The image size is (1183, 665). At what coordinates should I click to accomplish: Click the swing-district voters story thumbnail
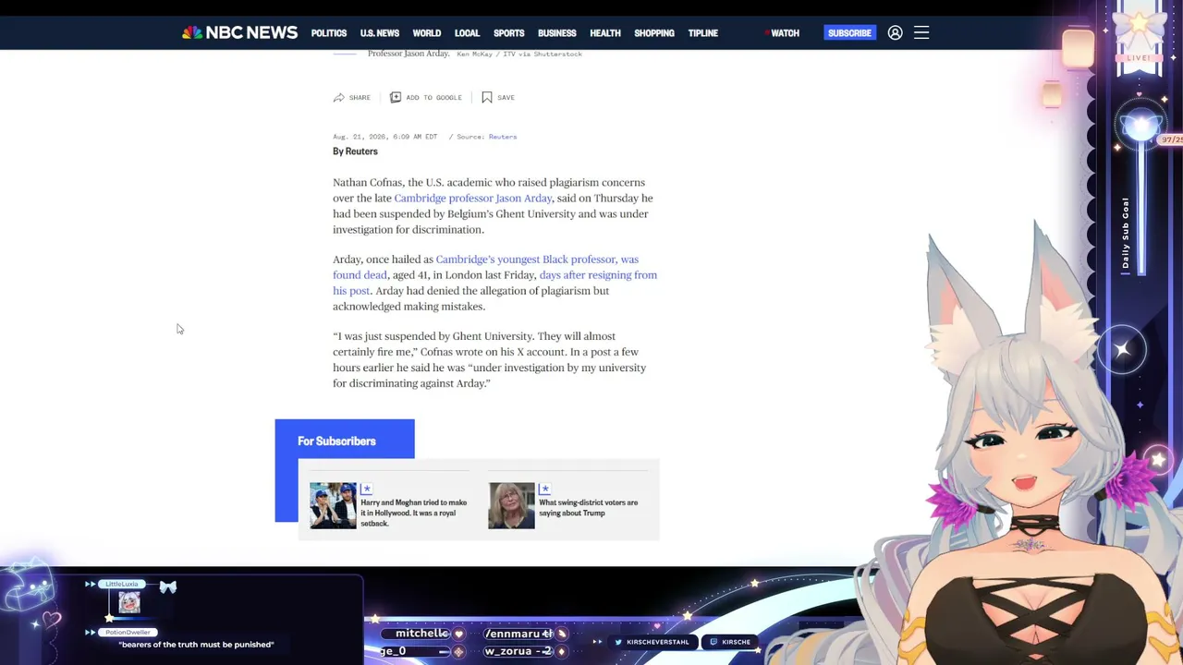click(511, 505)
